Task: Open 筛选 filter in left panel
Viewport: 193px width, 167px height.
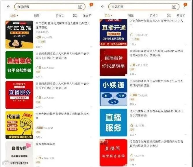Action: pos(87,16)
